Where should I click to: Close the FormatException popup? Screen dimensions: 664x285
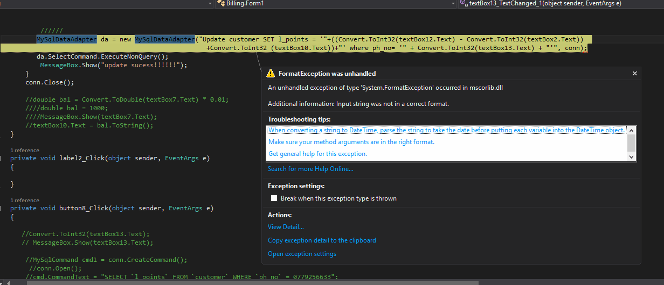634,74
